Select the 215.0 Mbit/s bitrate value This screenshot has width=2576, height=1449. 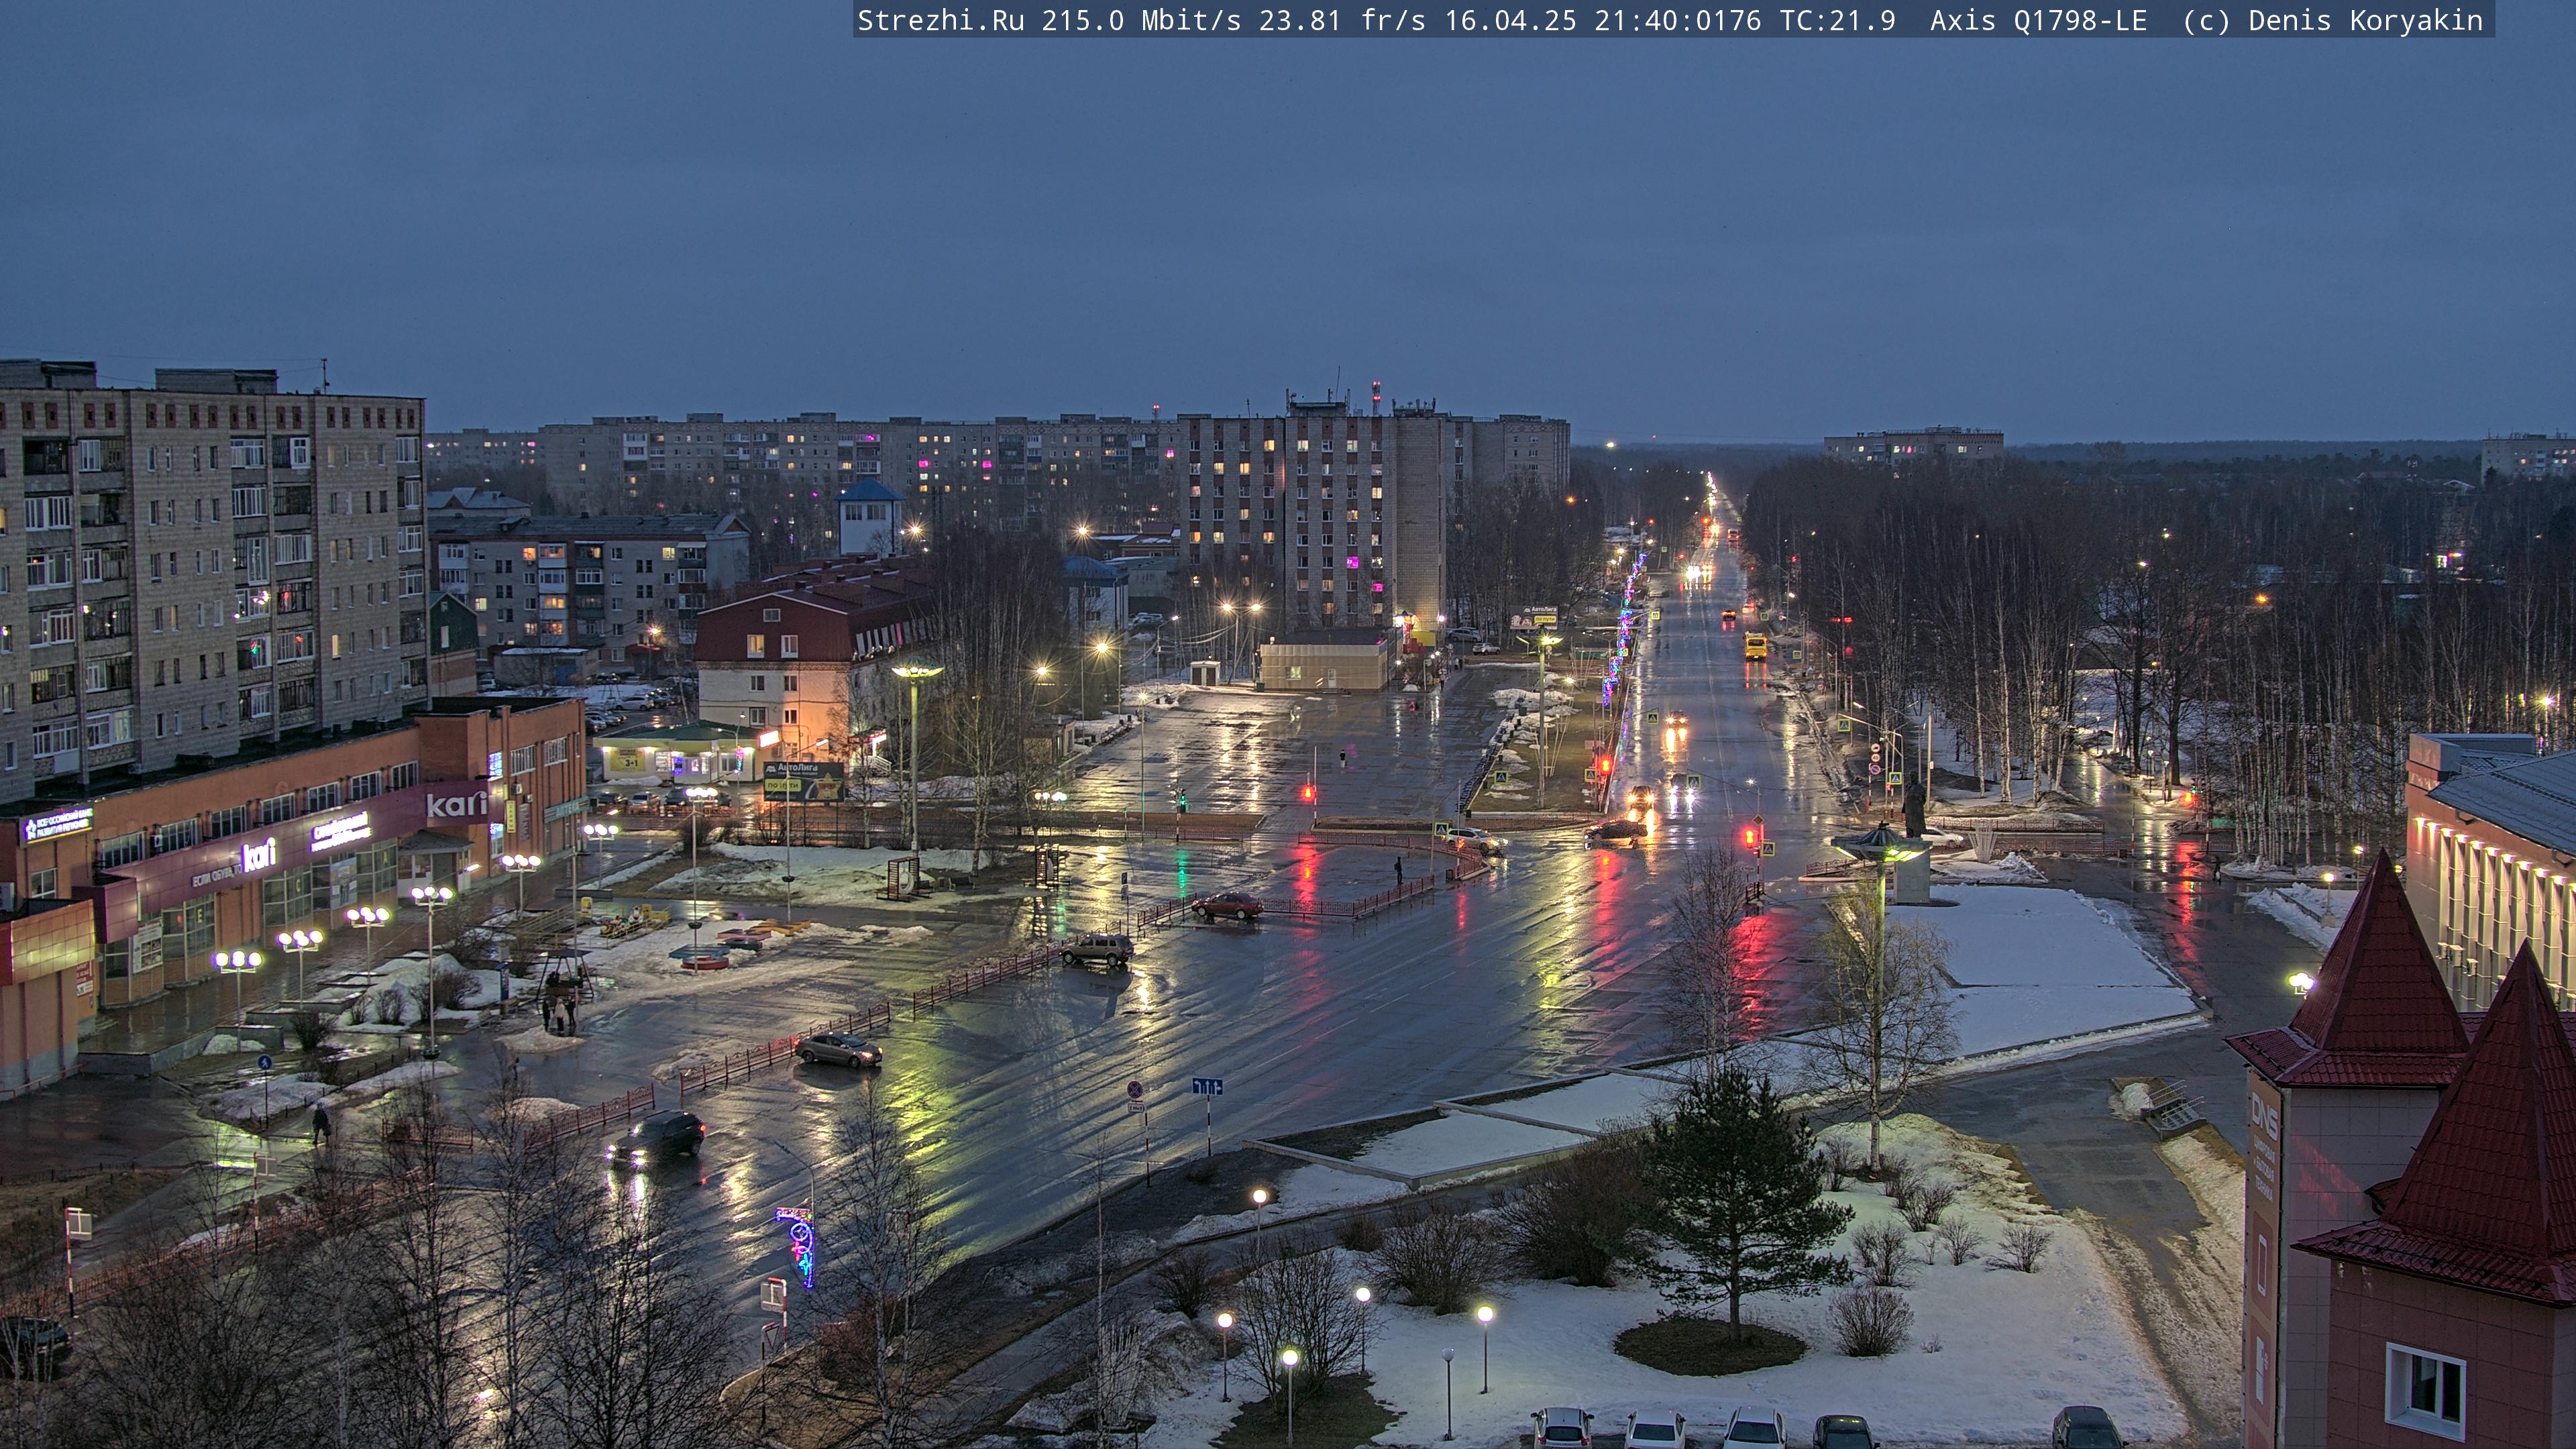coord(1141,20)
